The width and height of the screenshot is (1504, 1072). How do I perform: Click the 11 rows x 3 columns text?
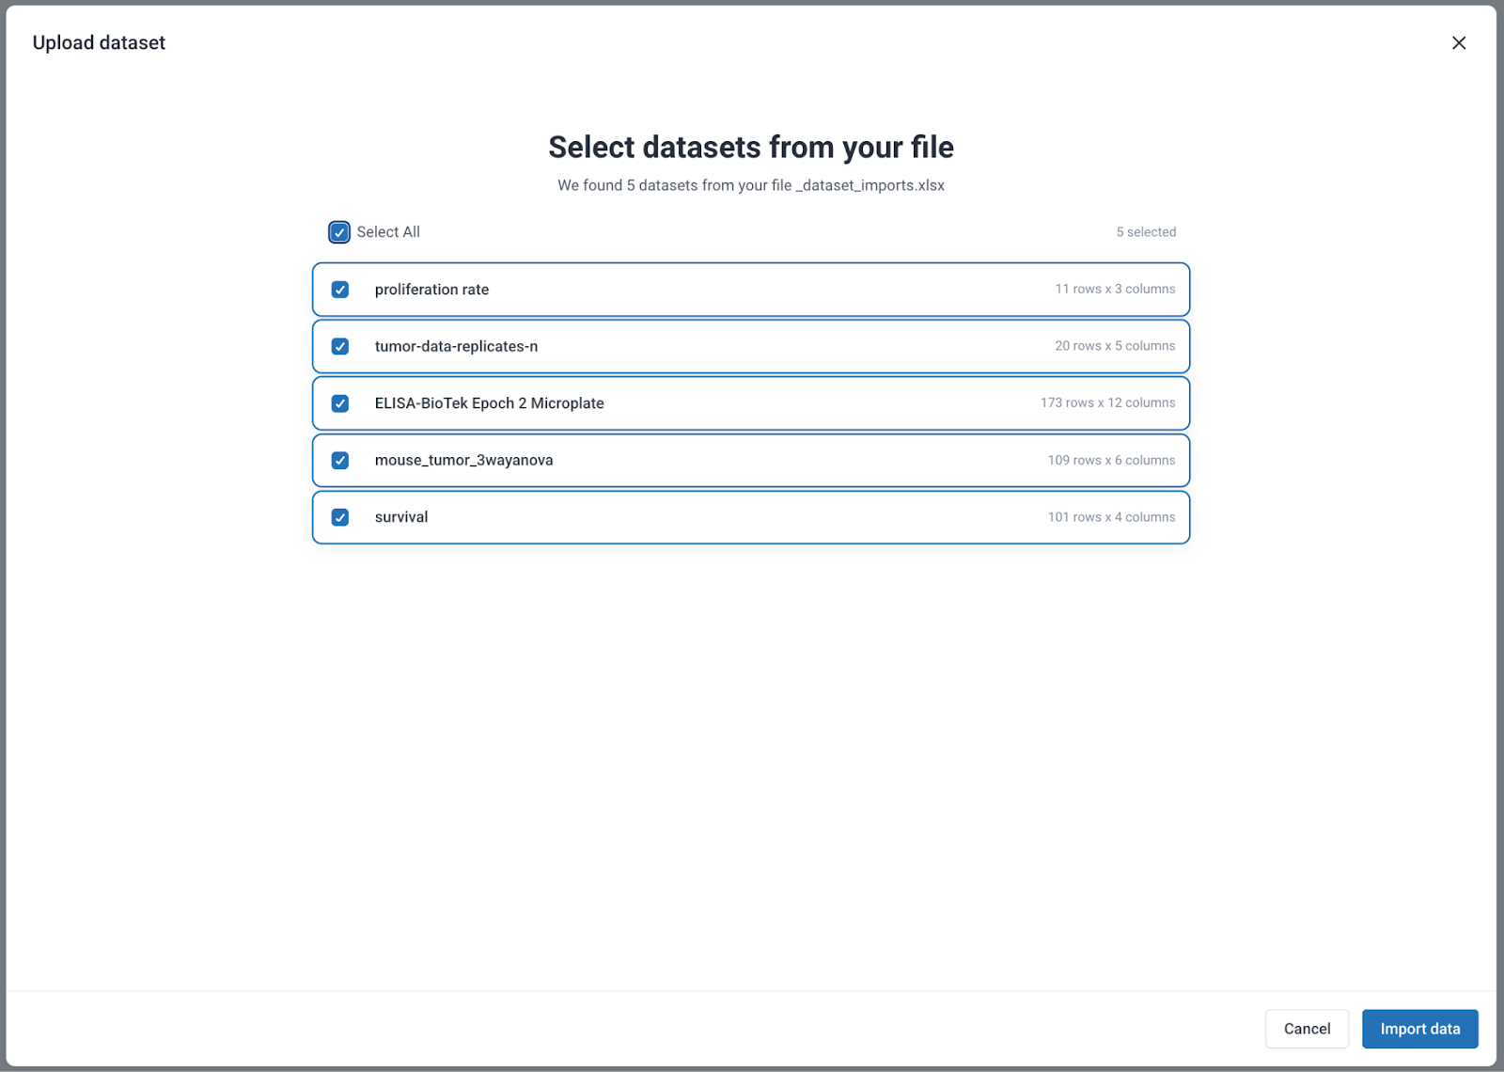(1114, 290)
